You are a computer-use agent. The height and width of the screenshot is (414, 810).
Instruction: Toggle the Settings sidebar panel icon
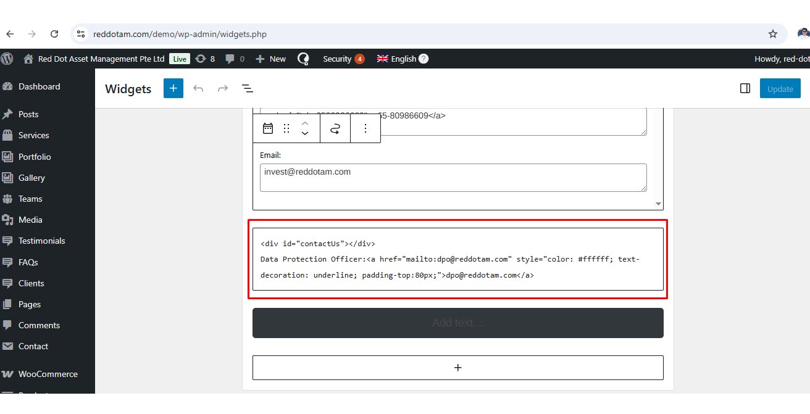745,88
